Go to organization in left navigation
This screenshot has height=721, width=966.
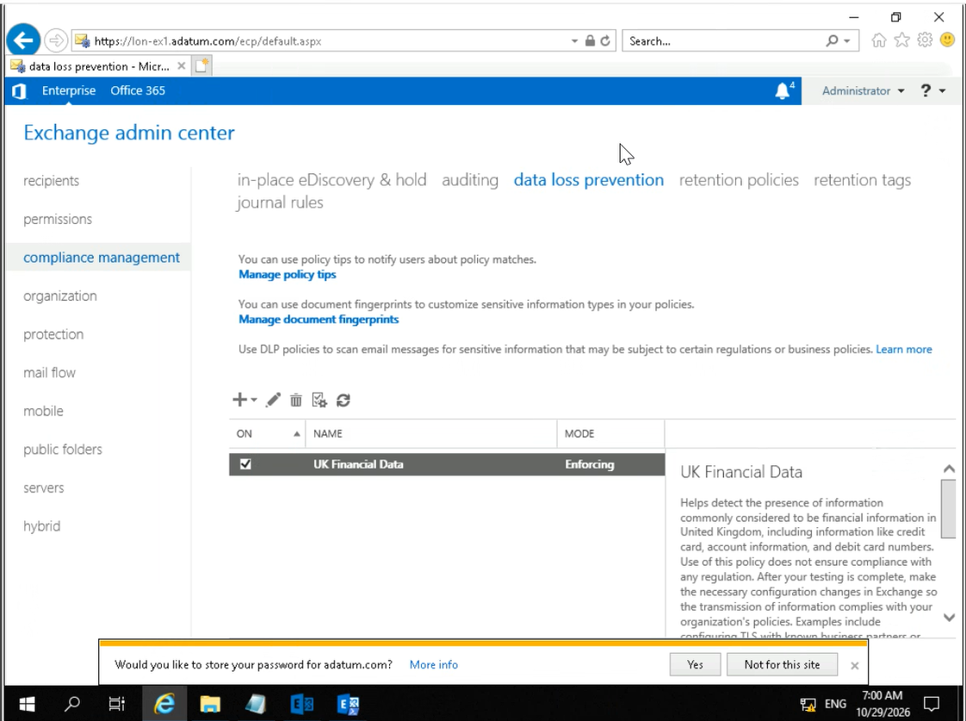coord(59,295)
